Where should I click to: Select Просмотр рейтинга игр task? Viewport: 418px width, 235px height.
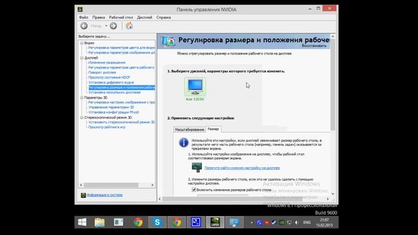click(106, 127)
